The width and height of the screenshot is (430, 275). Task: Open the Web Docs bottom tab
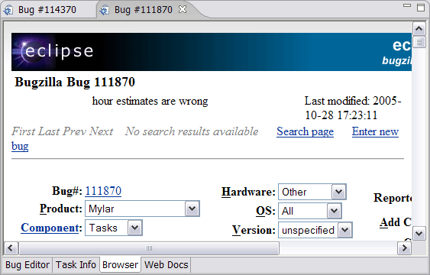point(167,265)
